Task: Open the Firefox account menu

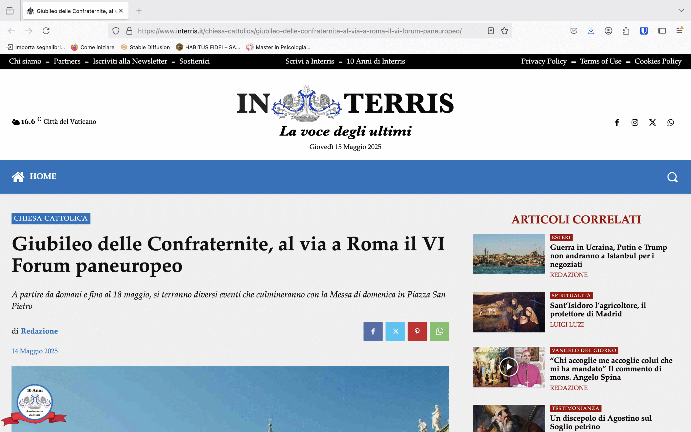Action: pos(608,31)
